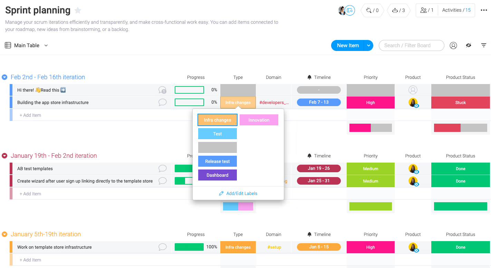491x268 pixels.
Task: Click Product avatar in 'AB test templates' row
Action: pyautogui.click(x=413, y=169)
